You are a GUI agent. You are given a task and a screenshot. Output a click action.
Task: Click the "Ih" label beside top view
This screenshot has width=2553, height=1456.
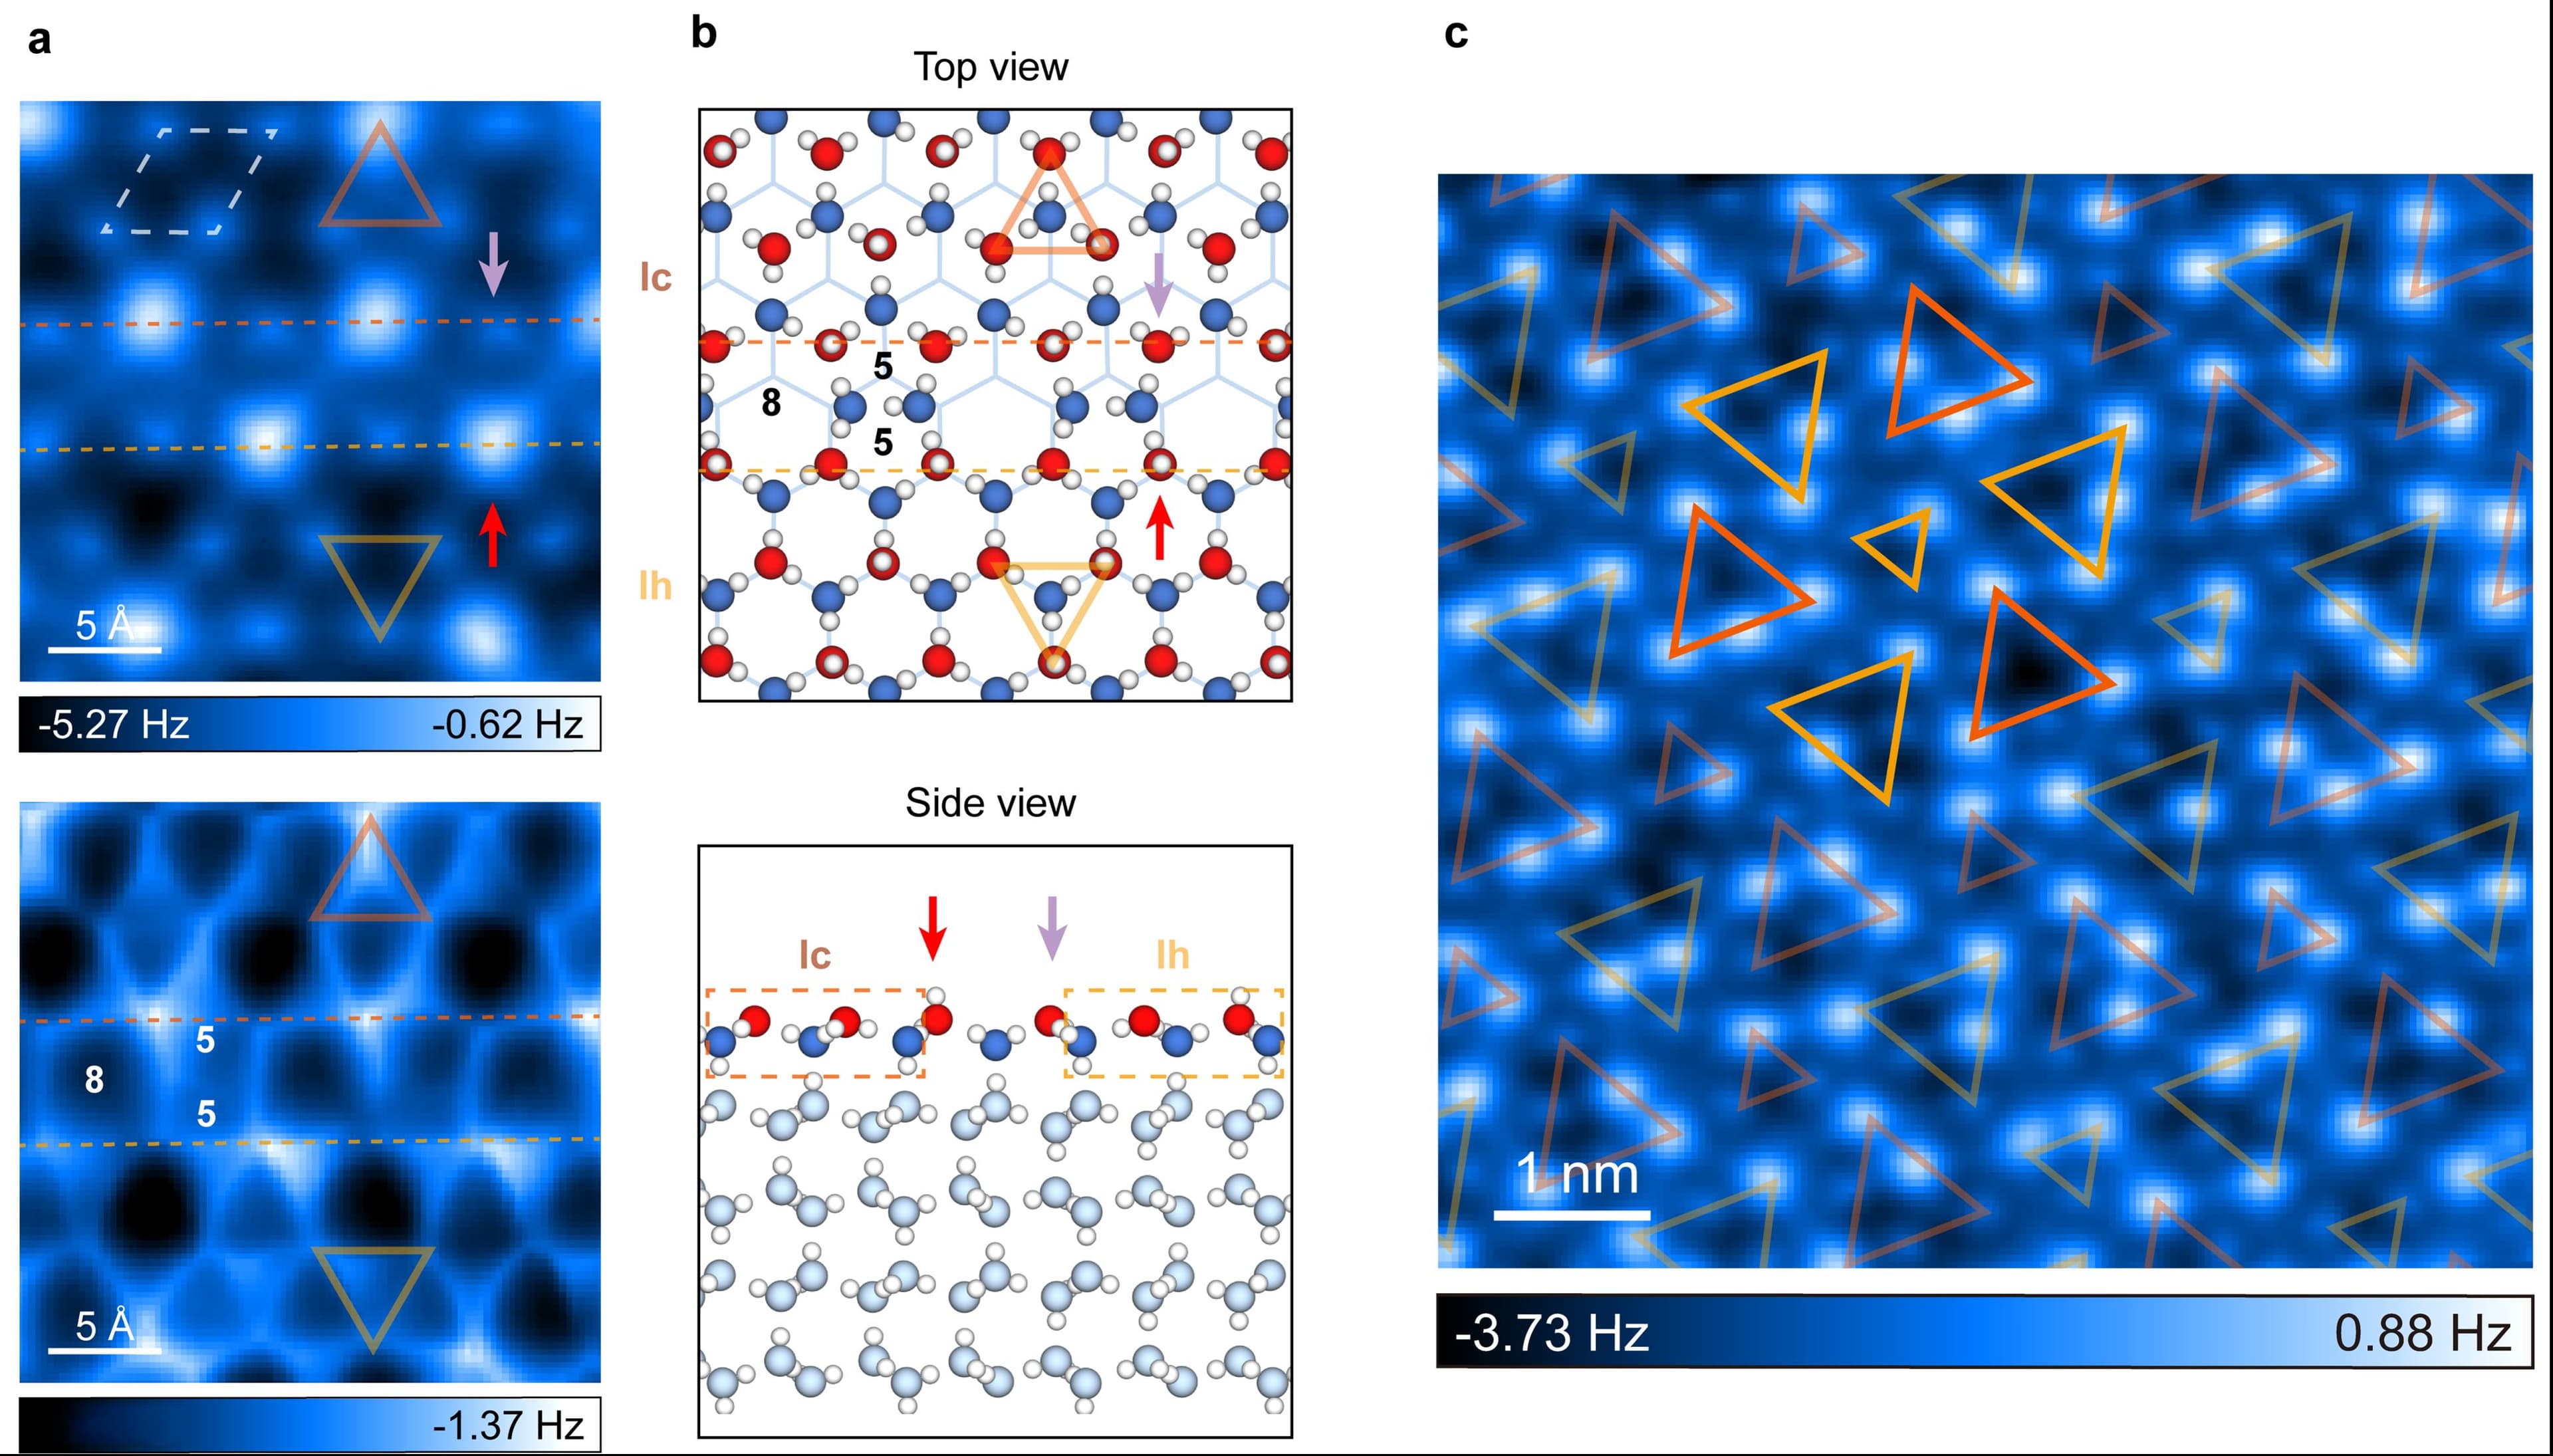tap(655, 586)
